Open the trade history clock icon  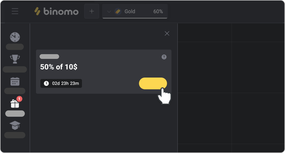click(15, 37)
